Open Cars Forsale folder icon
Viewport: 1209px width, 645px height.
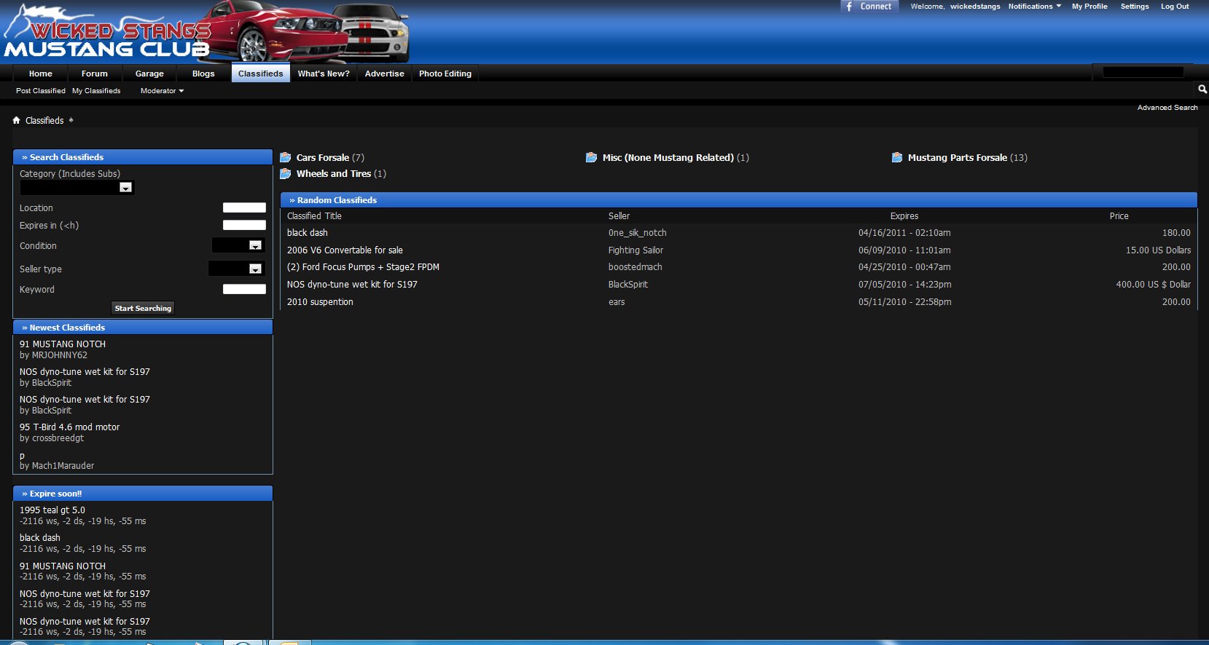[286, 157]
